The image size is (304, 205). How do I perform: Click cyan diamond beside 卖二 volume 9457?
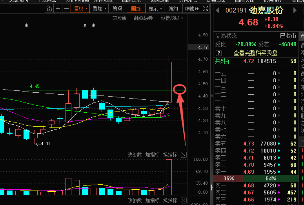279,165
